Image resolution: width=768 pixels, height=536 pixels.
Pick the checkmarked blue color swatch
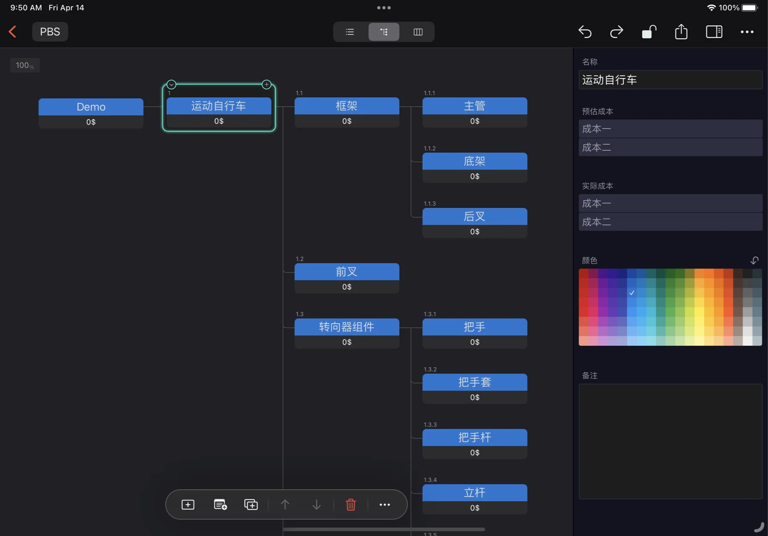coord(632,293)
